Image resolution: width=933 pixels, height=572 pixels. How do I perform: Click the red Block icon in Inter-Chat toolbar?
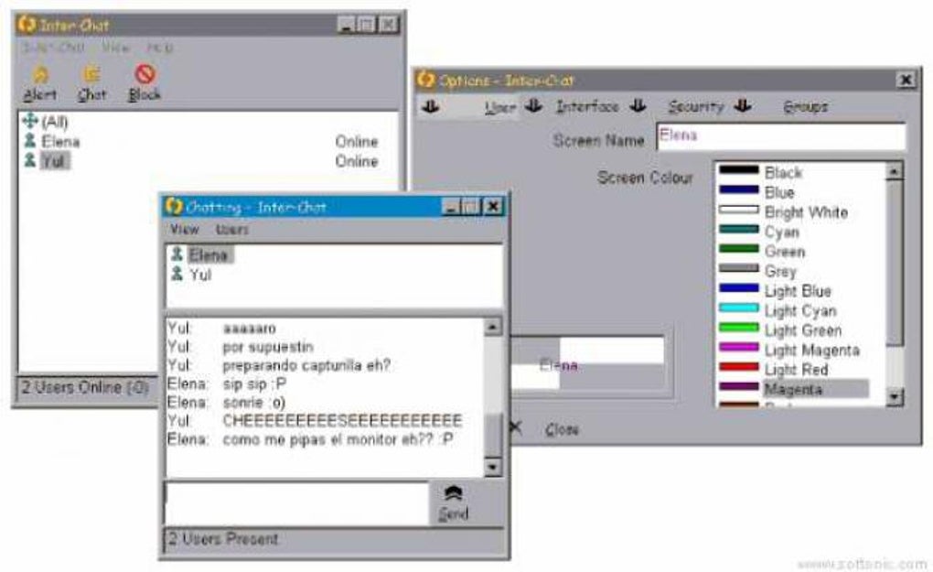[x=145, y=74]
